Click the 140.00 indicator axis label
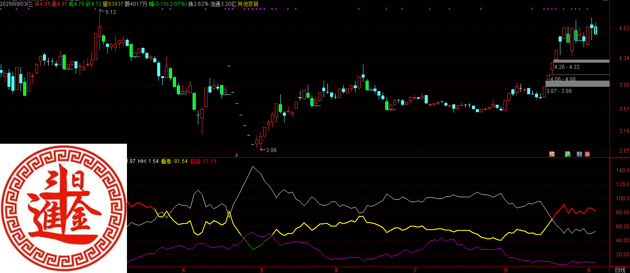 click(622, 170)
